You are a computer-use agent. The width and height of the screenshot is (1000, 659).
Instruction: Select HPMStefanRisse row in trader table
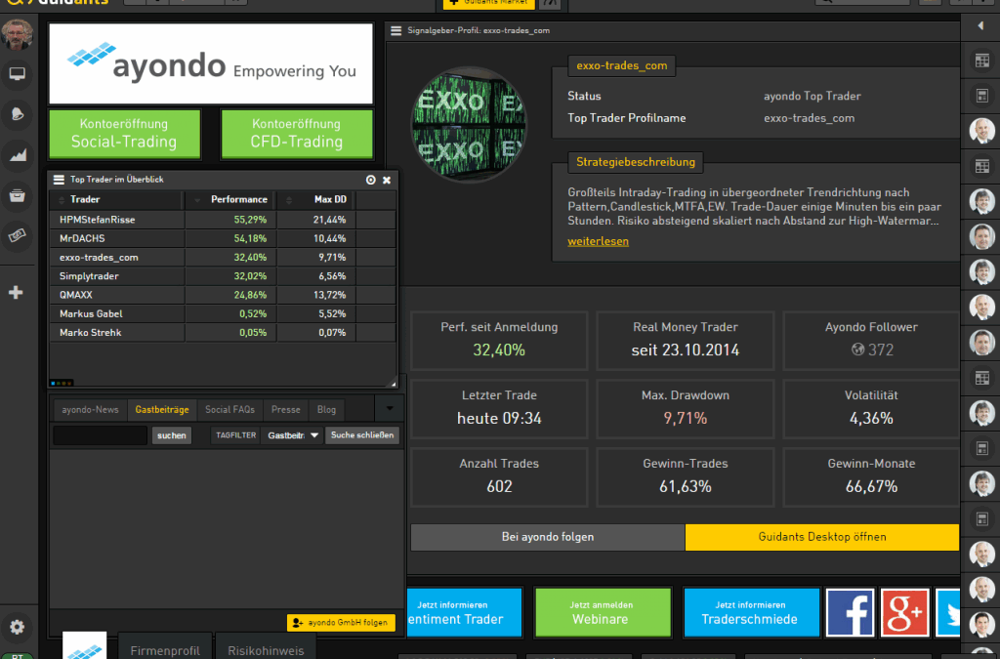click(x=98, y=220)
